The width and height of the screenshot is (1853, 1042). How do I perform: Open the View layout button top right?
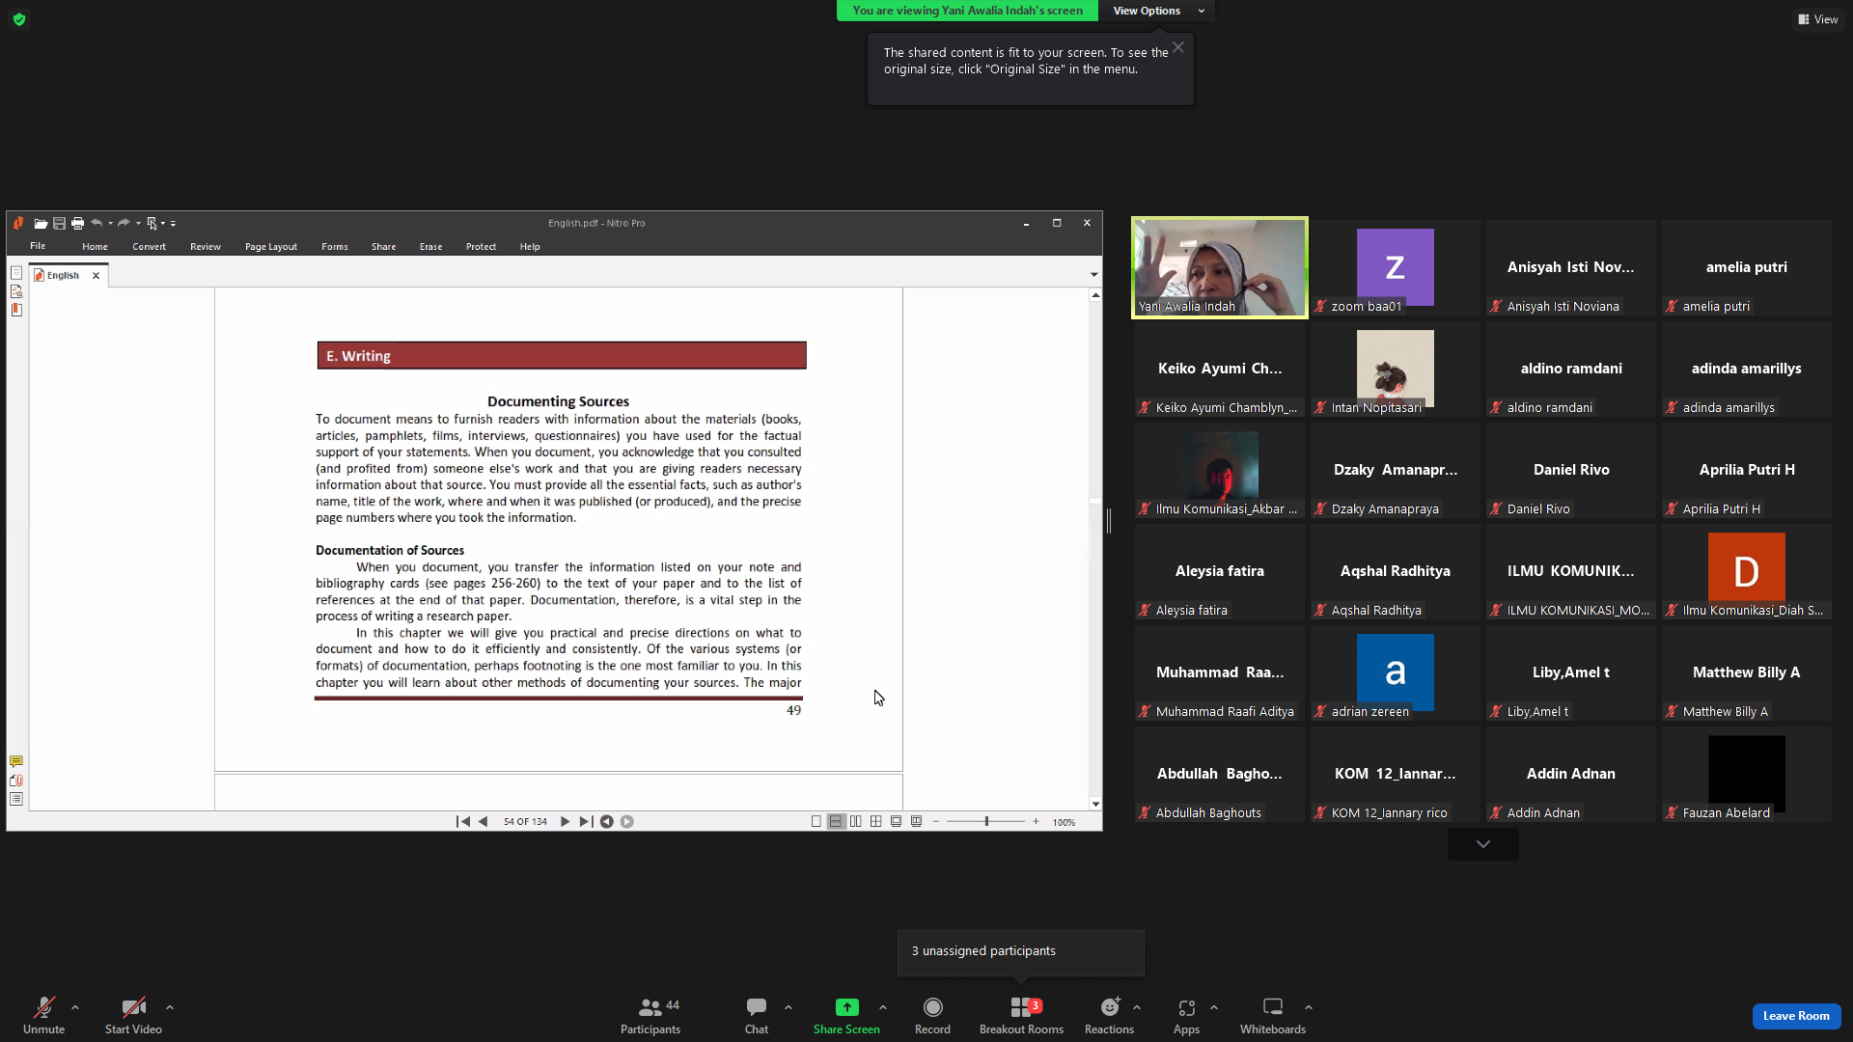[1818, 19]
